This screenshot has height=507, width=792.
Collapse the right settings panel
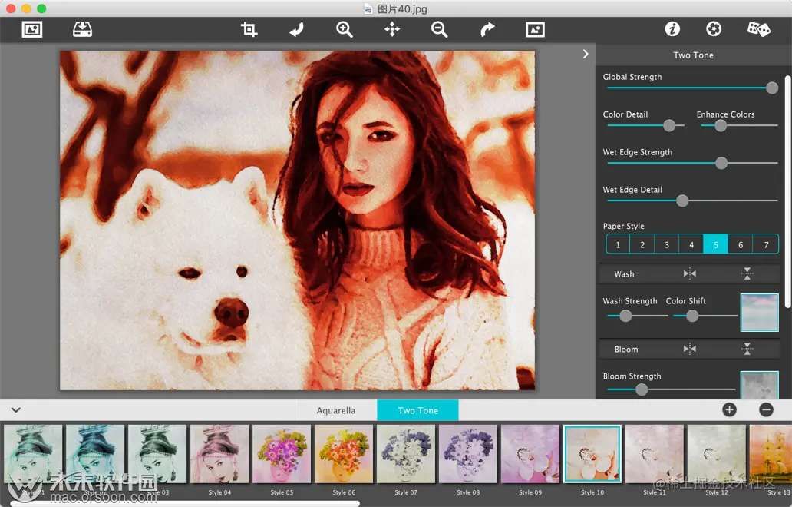click(586, 54)
